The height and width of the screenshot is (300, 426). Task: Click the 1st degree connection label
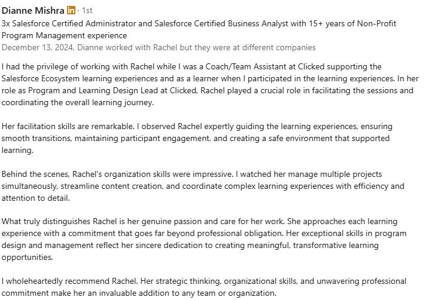[87, 11]
